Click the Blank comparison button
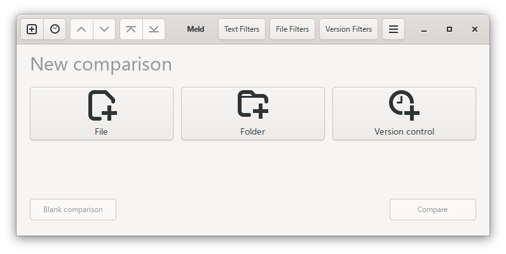506x254 pixels. point(73,210)
